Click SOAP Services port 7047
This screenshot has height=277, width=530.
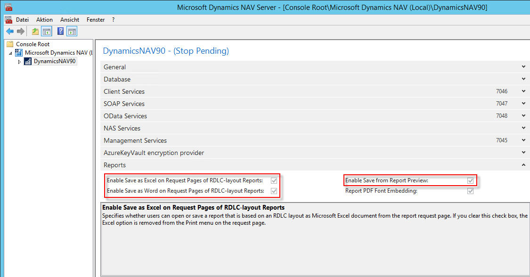502,103
